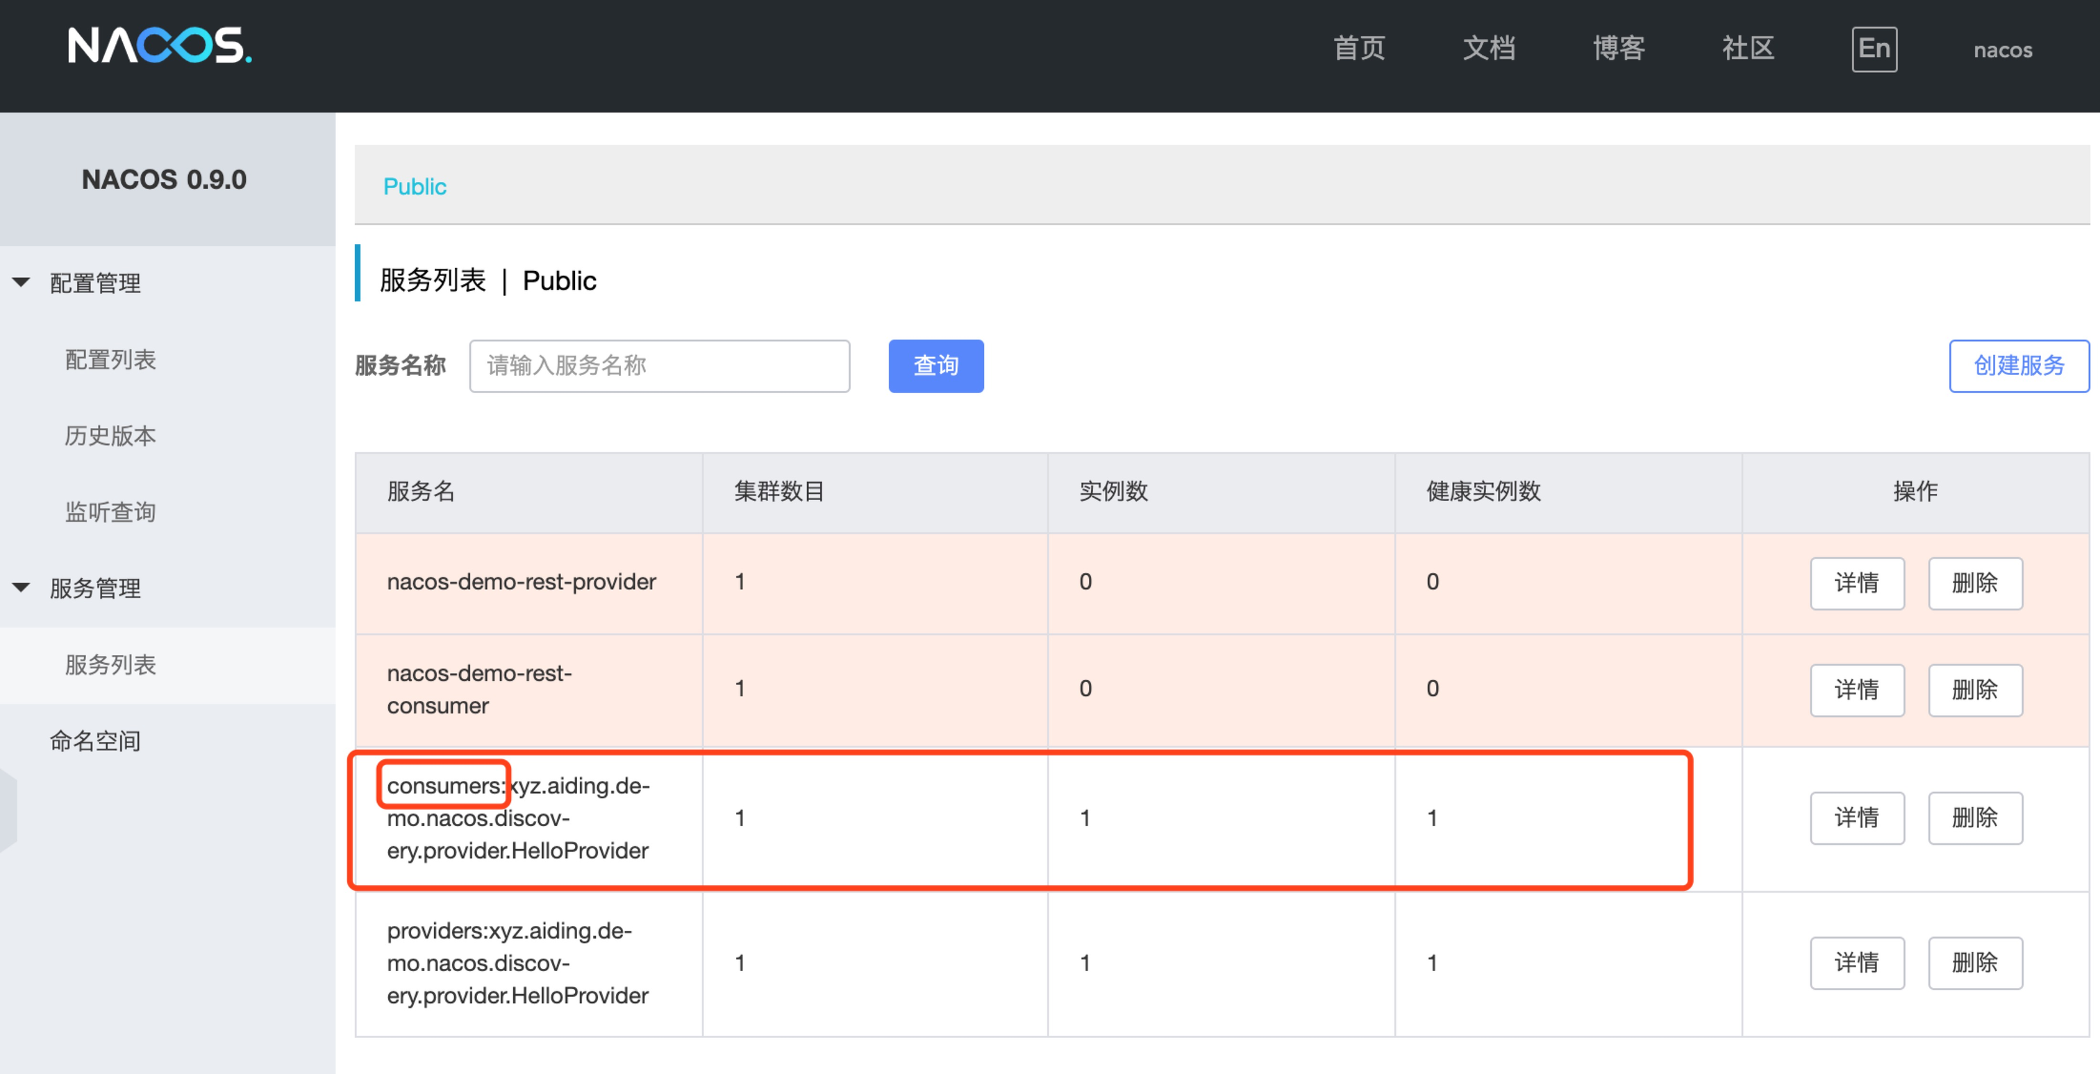Screen dimensions: 2100x1074
Task: Switch language with the En icon
Action: pos(1874,49)
